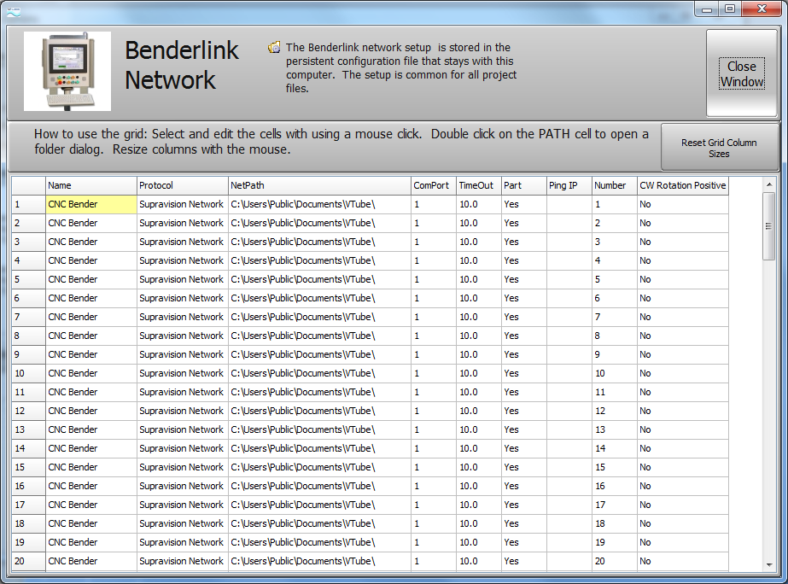Select the Name column header
This screenshot has width=788, height=584.
90,185
